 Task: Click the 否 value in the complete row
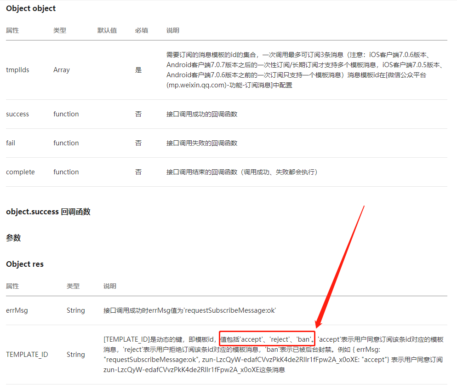click(x=138, y=172)
